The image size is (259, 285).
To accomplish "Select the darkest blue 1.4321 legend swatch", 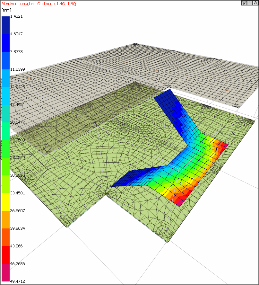I will tap(5, 25).
